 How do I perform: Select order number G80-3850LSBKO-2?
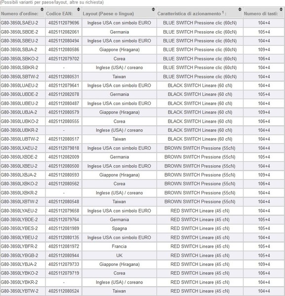point(19,59)
